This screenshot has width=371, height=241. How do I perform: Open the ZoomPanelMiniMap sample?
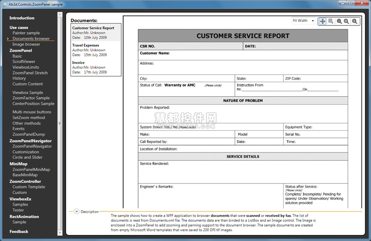(x=31, y=169)
